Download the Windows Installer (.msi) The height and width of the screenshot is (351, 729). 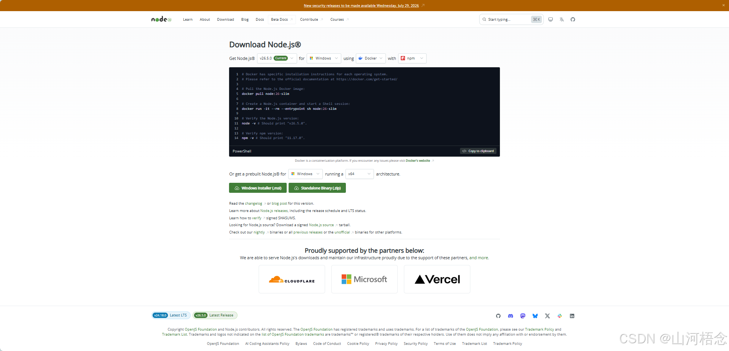coord(258,188)
